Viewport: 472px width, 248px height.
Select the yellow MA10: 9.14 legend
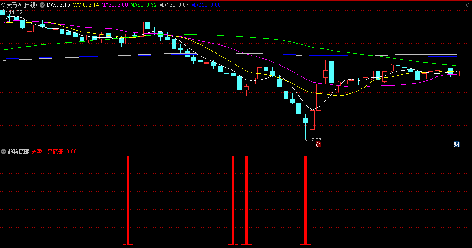pyautogui.click(x=85, y=5)
